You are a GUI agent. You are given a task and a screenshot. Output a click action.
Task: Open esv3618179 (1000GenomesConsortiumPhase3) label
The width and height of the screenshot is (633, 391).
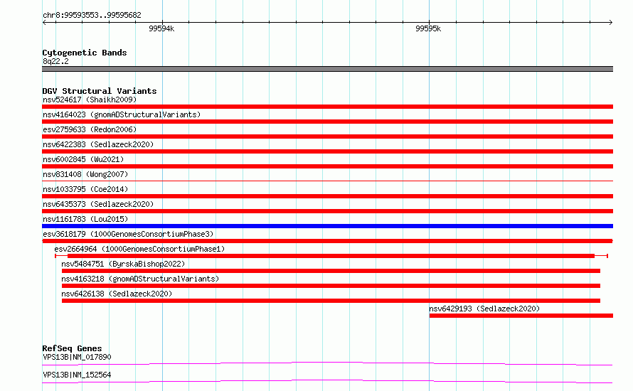[128, 234]
